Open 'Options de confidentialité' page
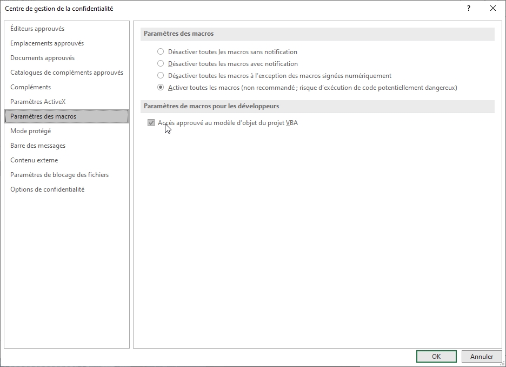The width and height of the screenshot is (506, 367). 46,189
